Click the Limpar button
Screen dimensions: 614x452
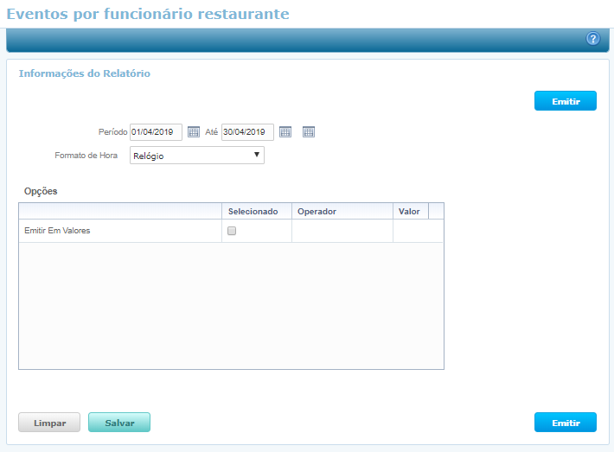49,423
